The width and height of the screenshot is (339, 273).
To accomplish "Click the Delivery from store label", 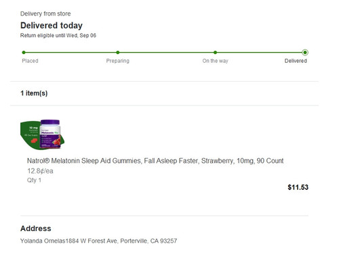I will coord(45,14).
